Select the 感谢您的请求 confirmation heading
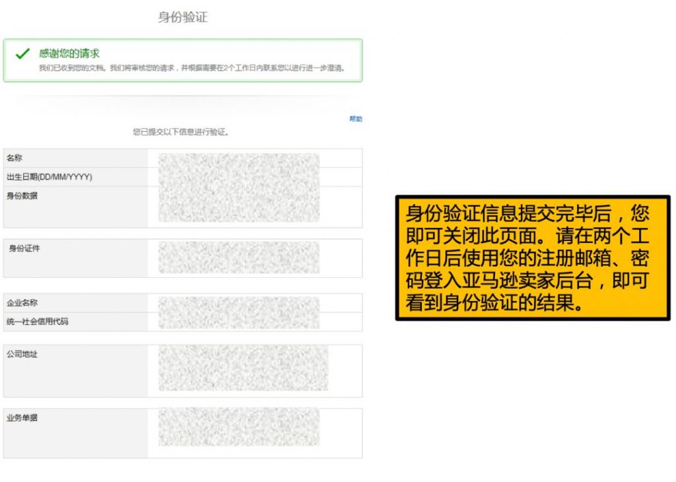This screenshot has height=482, width=676. [69, 53]
